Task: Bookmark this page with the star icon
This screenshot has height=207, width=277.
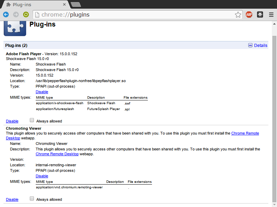Action: click(x=238, y=14)
